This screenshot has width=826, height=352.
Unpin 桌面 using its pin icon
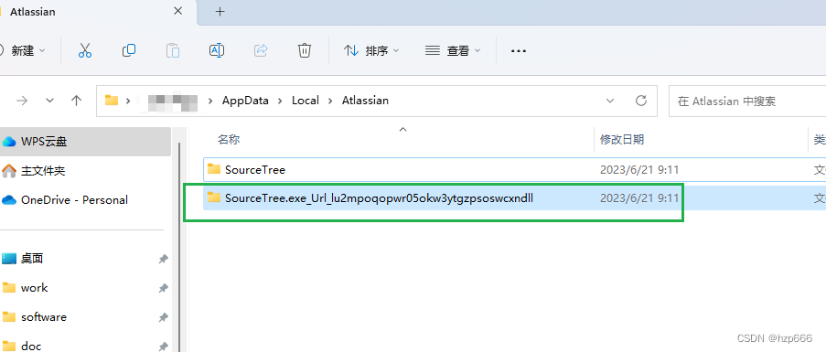[x=164, y=259]
